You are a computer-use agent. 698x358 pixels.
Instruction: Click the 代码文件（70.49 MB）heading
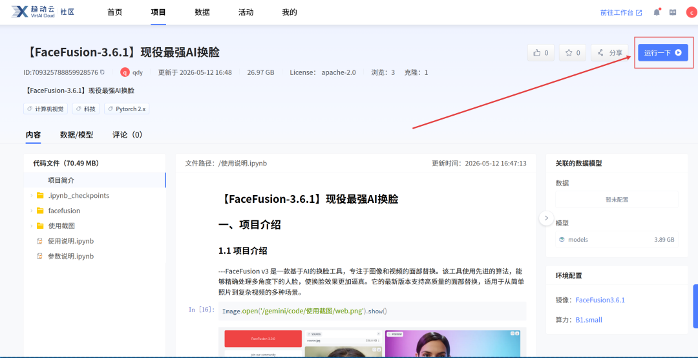tap(67, 163)
